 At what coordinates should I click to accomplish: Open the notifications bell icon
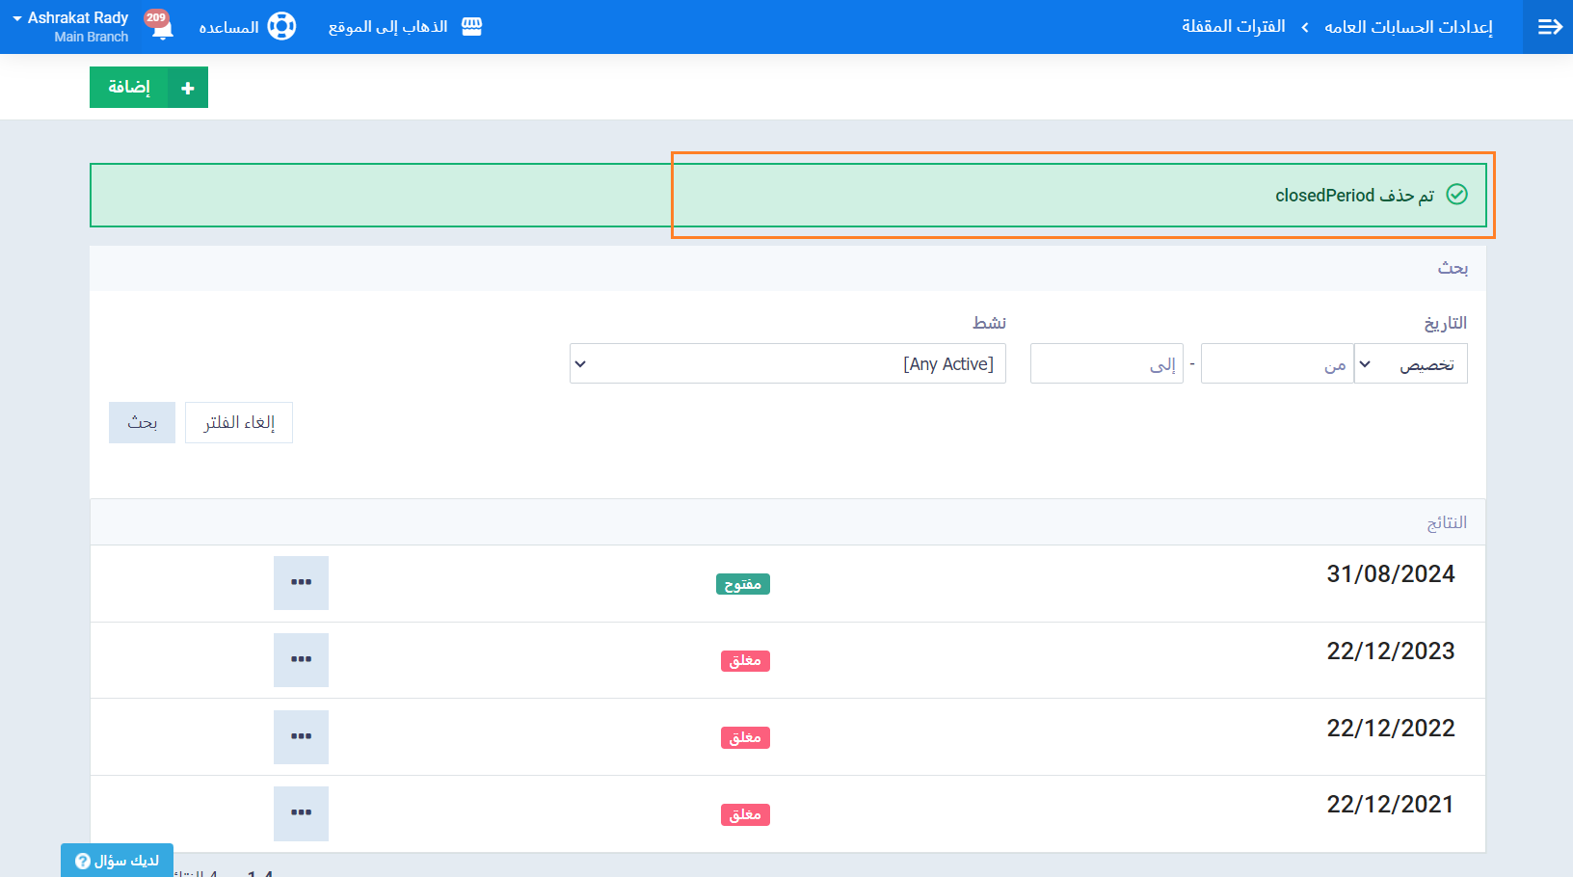tap(162, 28)
